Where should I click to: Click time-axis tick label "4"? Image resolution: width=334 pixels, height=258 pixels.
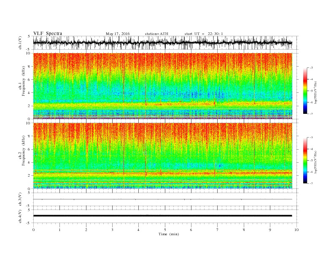(138, 230)
